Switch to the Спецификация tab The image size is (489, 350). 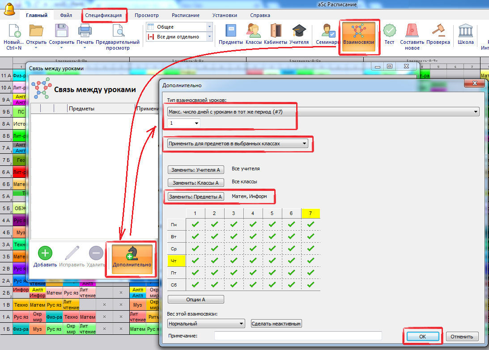(x=104, y=15)
